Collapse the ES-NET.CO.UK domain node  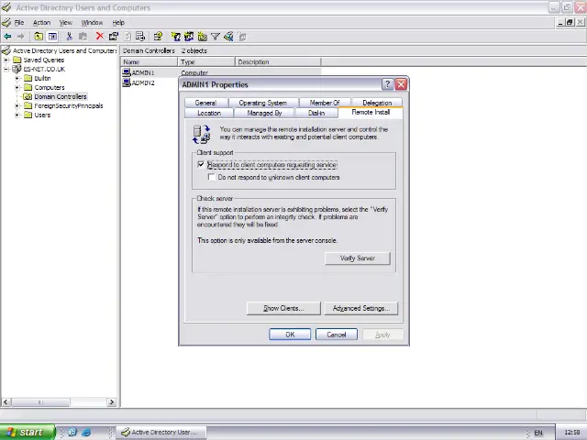pos(6,69)
